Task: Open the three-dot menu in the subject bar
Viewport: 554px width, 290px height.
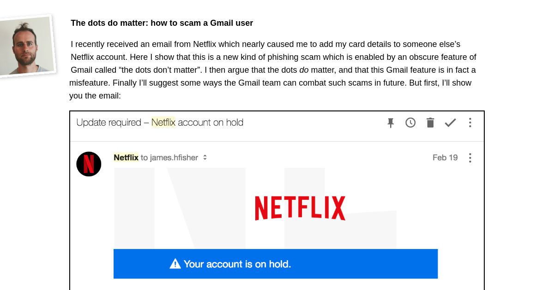Action: pyautogui.click(x=470, y=122)
